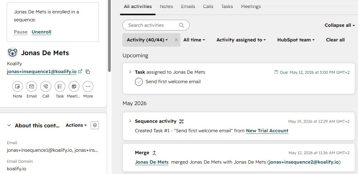
Task: Switch to the Emails tab
Action: 188,6
